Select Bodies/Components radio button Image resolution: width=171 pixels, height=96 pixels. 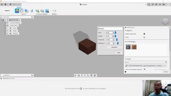144,34
